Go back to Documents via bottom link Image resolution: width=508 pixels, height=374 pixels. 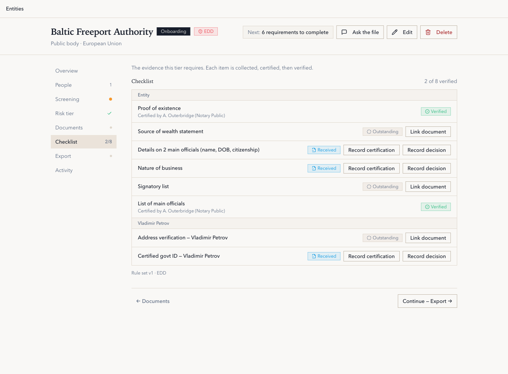(153, 301)
